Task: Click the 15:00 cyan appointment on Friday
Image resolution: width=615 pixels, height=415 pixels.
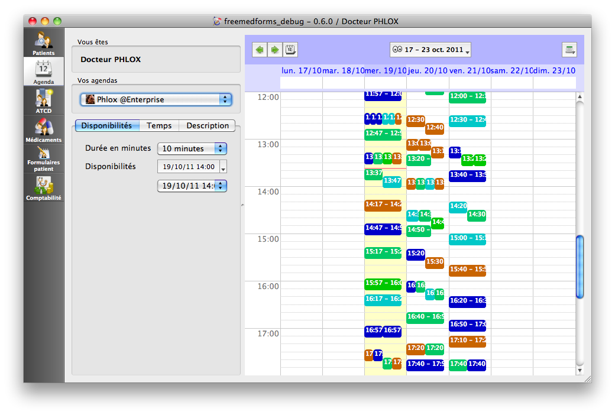Action: point(467,239)
